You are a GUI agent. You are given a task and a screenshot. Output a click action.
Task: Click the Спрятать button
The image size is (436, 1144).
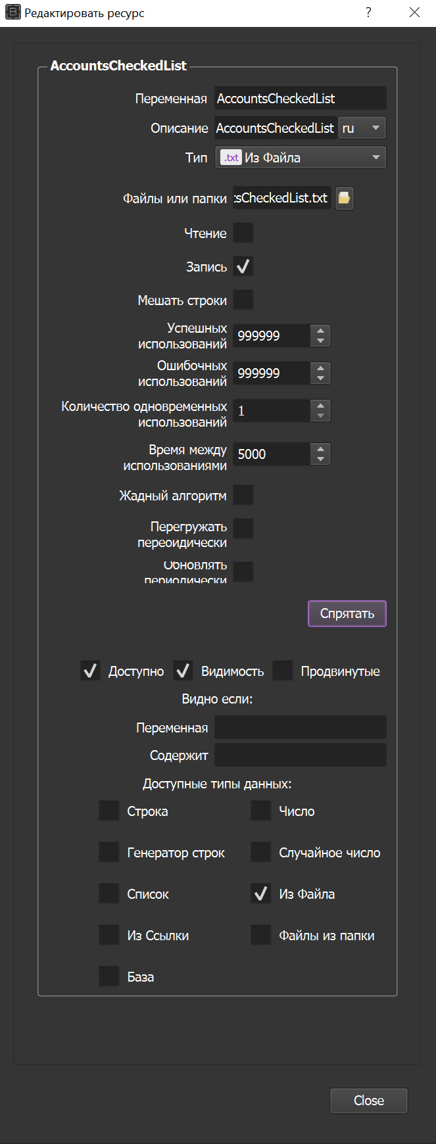click(347, 613)
